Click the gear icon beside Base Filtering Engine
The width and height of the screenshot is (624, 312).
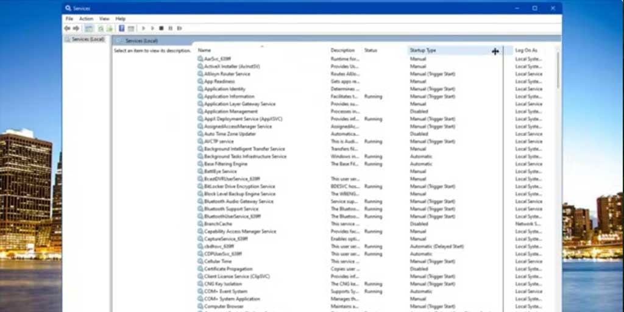pyautogui.click(x=200, y=164)
